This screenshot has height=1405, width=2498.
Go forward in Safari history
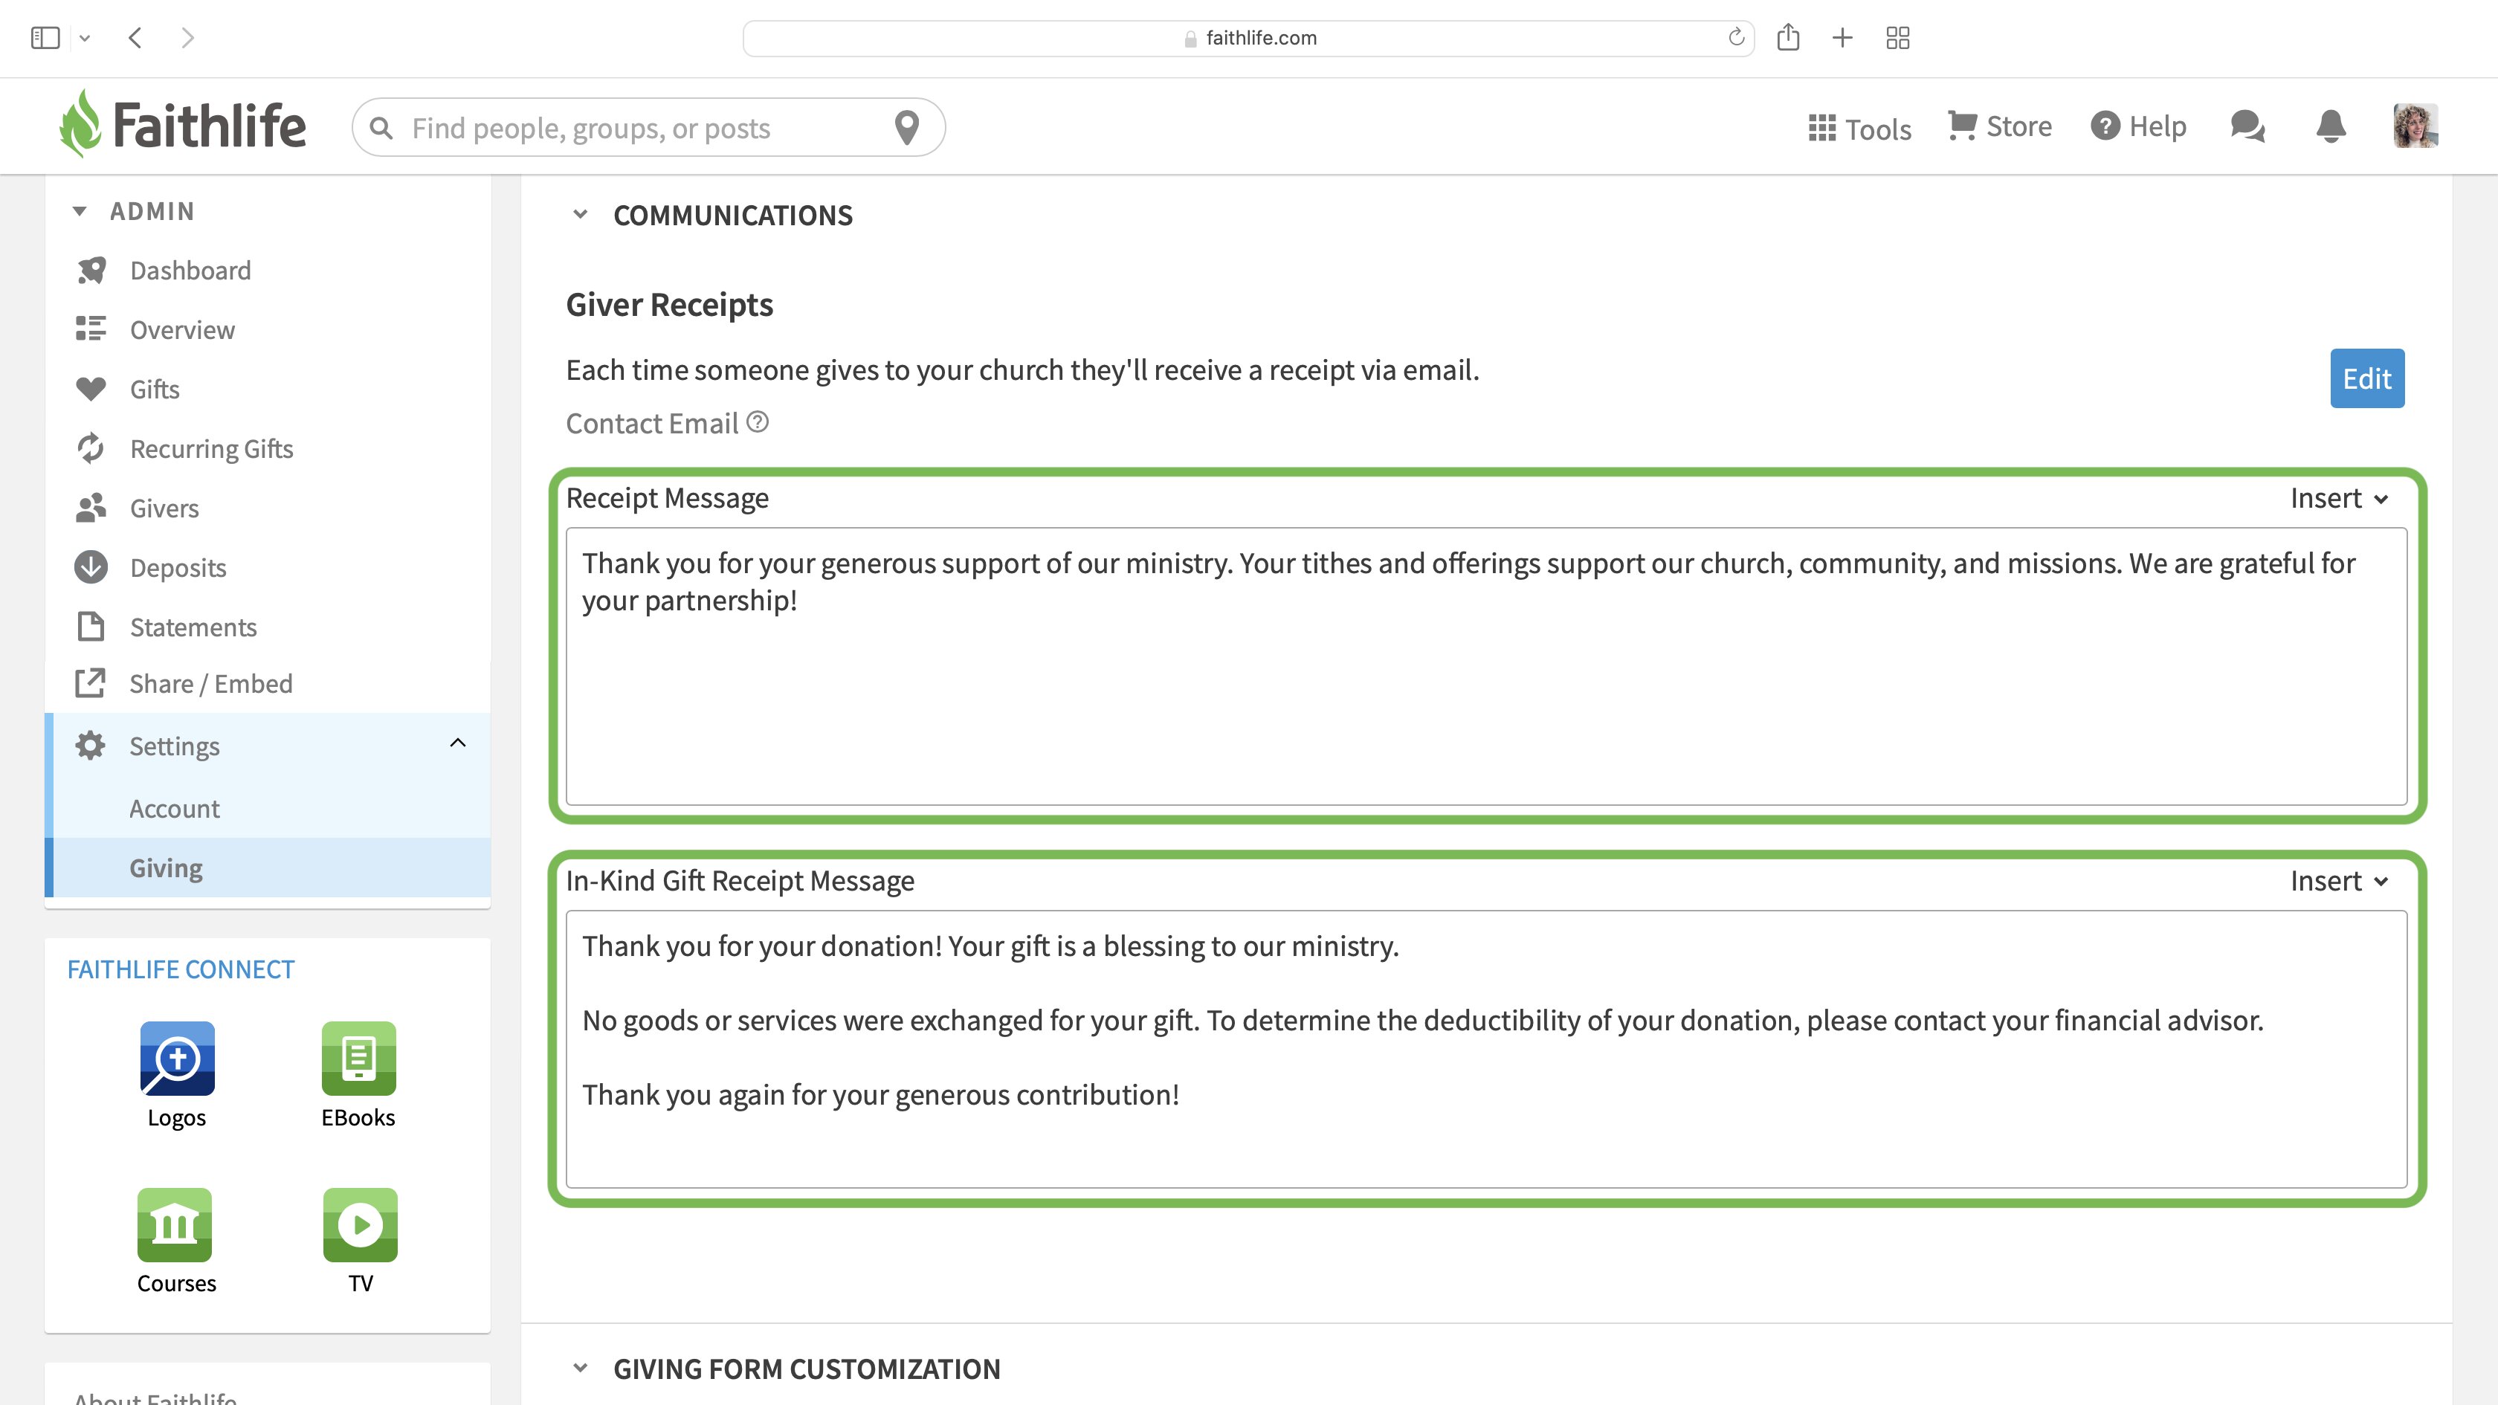coord(188,38)
